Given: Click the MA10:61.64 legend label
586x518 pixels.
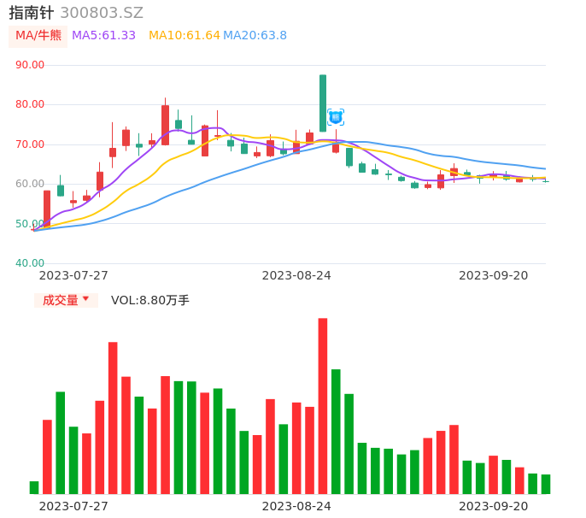Looking at the screenshot, I should [185, 36].
